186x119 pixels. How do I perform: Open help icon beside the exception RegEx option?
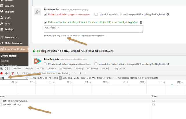(x=141, y=22)
